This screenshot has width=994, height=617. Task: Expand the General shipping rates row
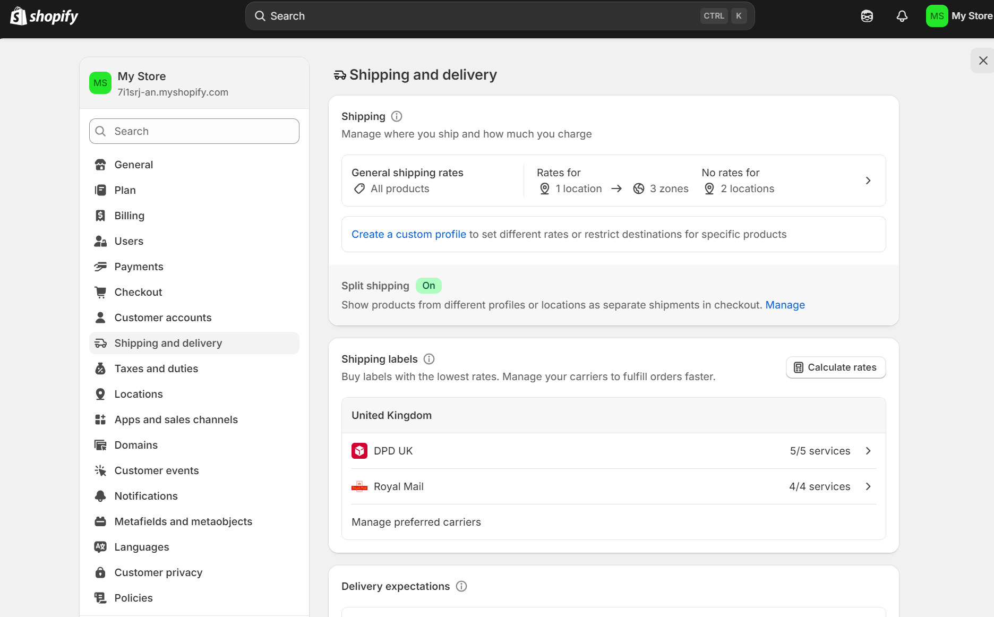(x=868, y=181)
